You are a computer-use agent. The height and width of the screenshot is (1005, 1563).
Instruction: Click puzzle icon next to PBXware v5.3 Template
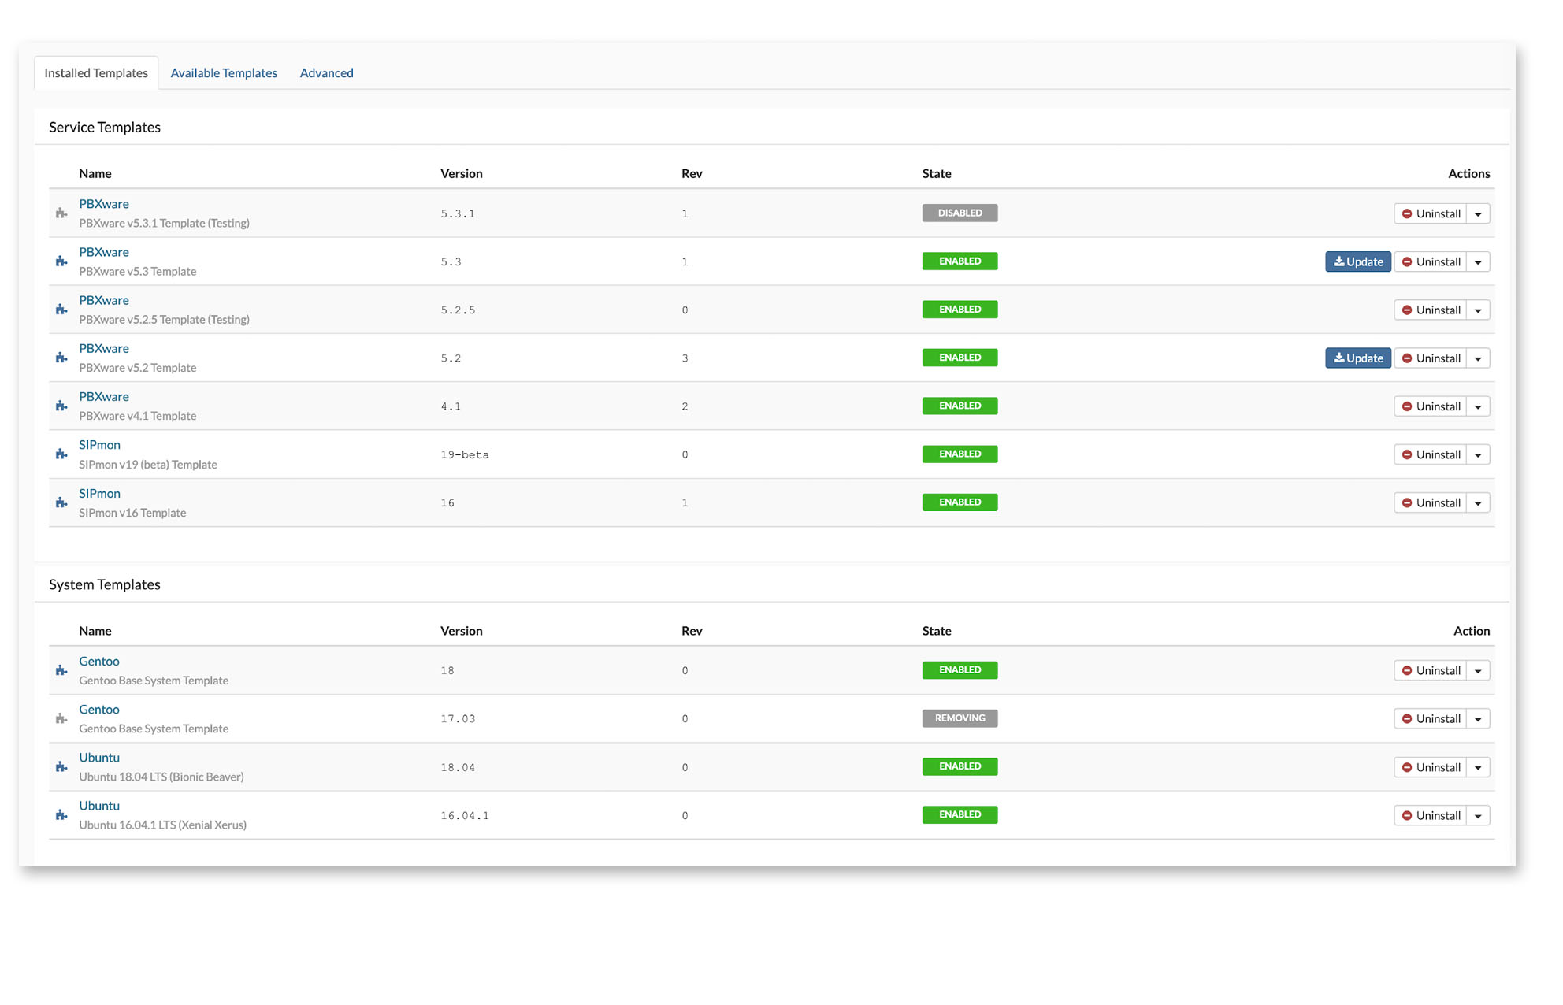61,261
